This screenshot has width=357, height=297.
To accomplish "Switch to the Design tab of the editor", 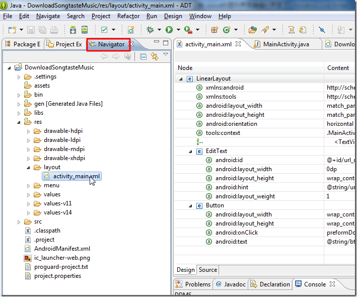I will (186, 270).
